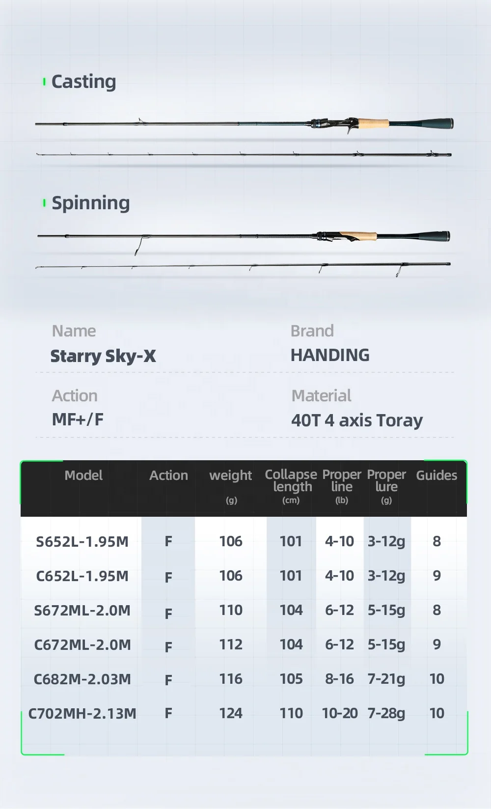Image resolution: width=491 pixels, height=809 pixels.
Task: Select the C682M-2.03M model row
Action: coord(244,679)
